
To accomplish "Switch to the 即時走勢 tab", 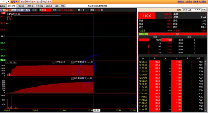I will (x=11, y=6).
